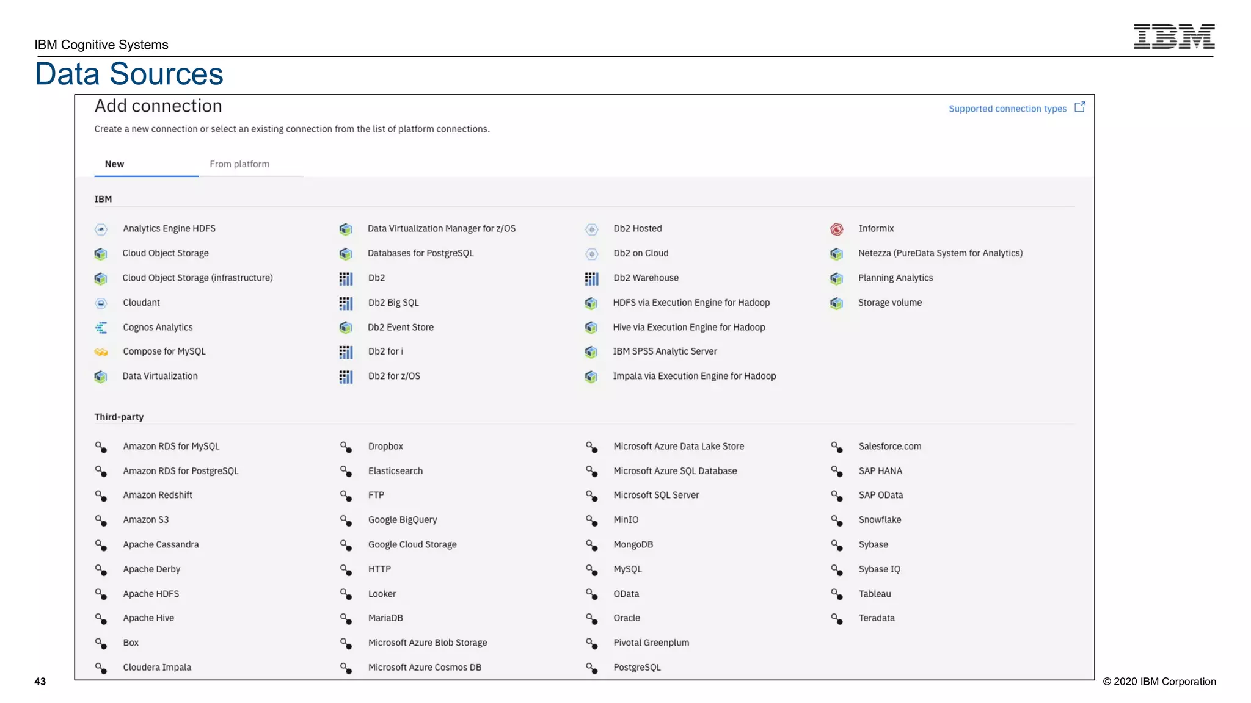
Task: Click the Dropbox connector icon
Action: pos(346,447)
